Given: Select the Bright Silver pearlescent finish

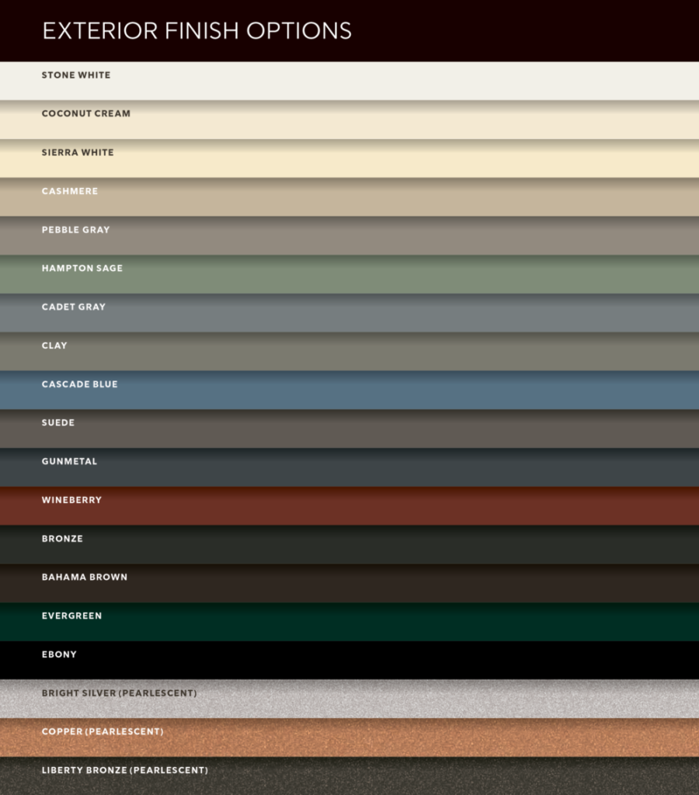Looking at the screenshot, I should (349, 699).
